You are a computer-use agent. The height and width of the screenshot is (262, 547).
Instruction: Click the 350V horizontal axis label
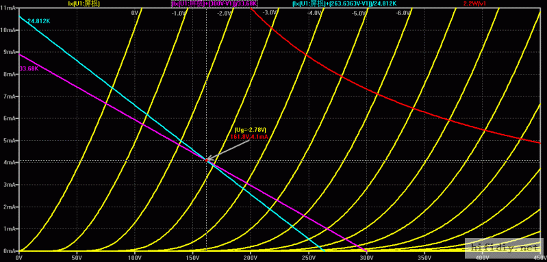point(424,257)
